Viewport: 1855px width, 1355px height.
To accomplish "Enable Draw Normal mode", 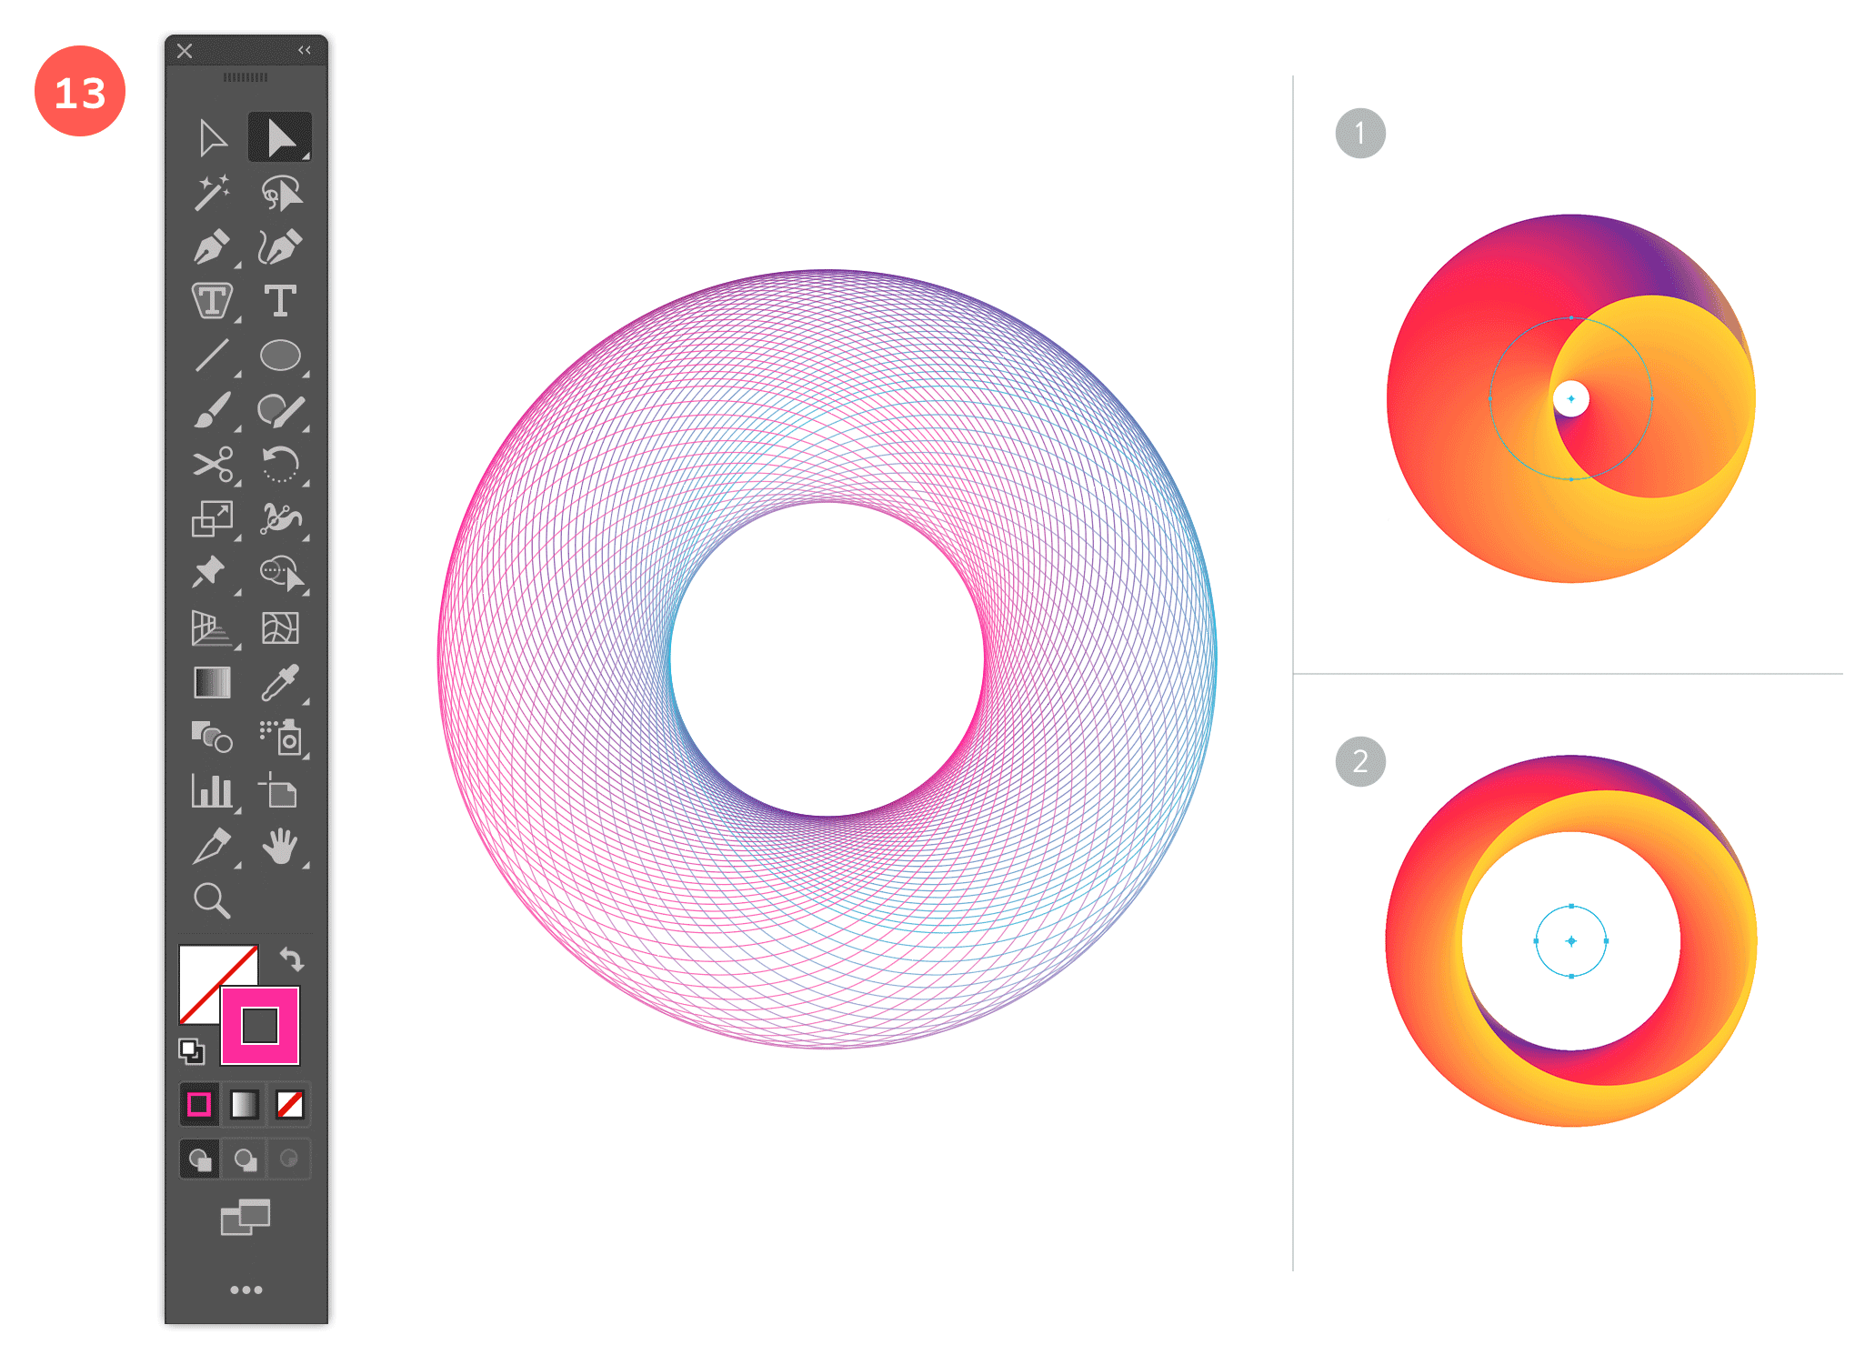I will point(200,1159).
